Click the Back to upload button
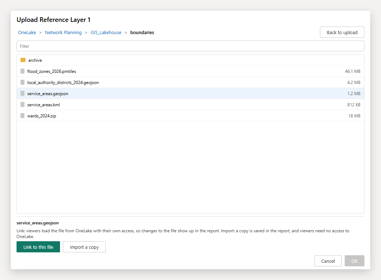 (342, 32)
